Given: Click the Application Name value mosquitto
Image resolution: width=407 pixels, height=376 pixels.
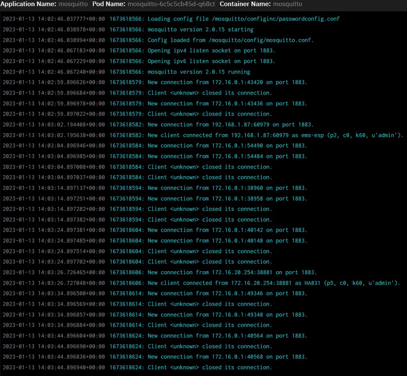Looking at the screenshot, I should point(73,4).
